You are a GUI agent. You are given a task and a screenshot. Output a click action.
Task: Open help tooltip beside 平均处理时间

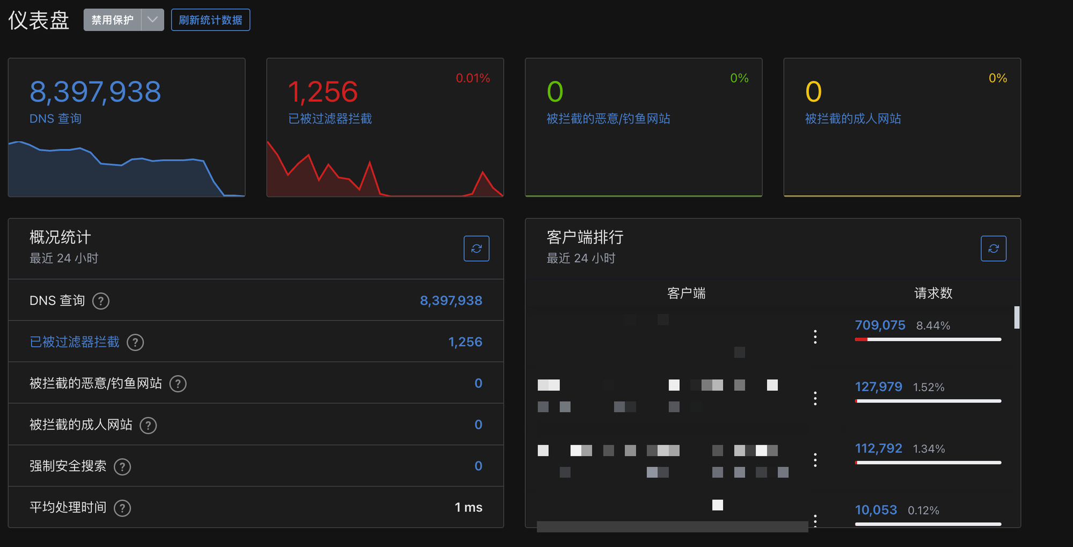[122, 507]
